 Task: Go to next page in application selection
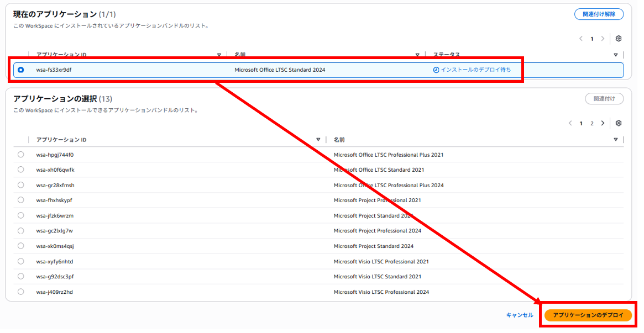pyautogui.click(x=603, y=123)
